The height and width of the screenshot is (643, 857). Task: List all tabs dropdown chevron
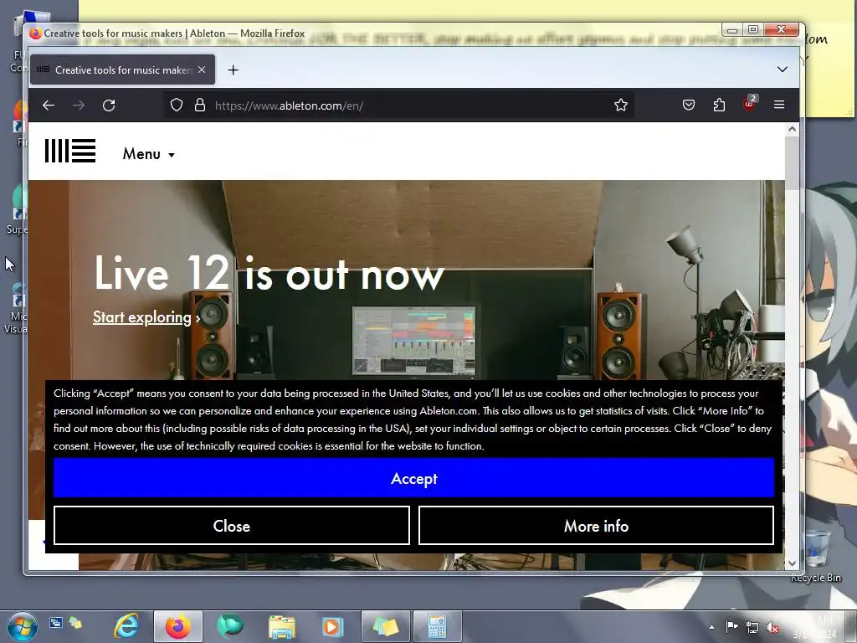coord(783,69)
